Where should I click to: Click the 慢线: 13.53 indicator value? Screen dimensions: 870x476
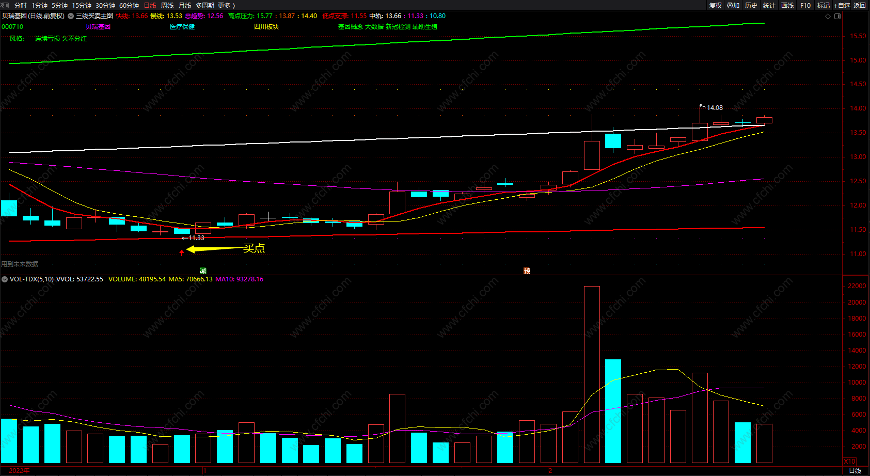tap(166, 16)
